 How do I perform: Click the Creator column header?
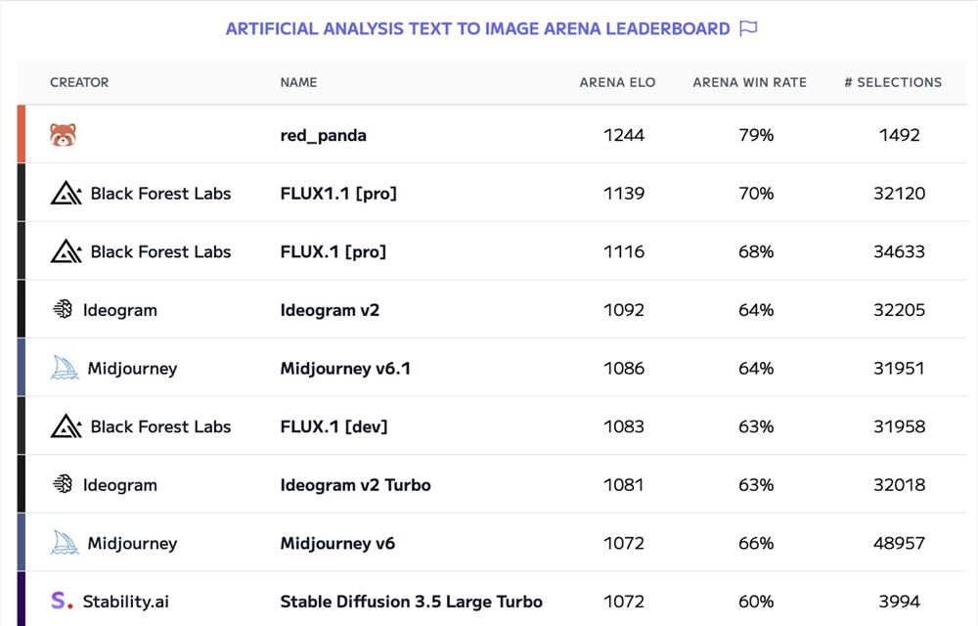tap(79, 82)
